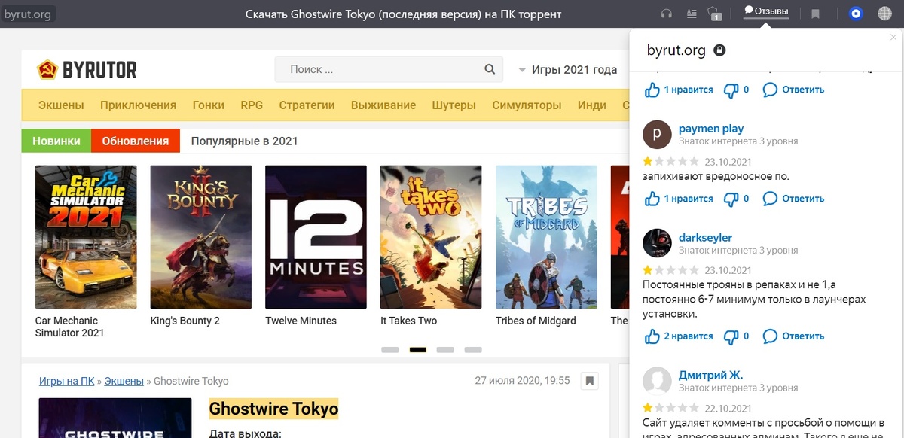Click the bookmark icon next to the article date
904x438 pixels.
(x=590, y=381)
